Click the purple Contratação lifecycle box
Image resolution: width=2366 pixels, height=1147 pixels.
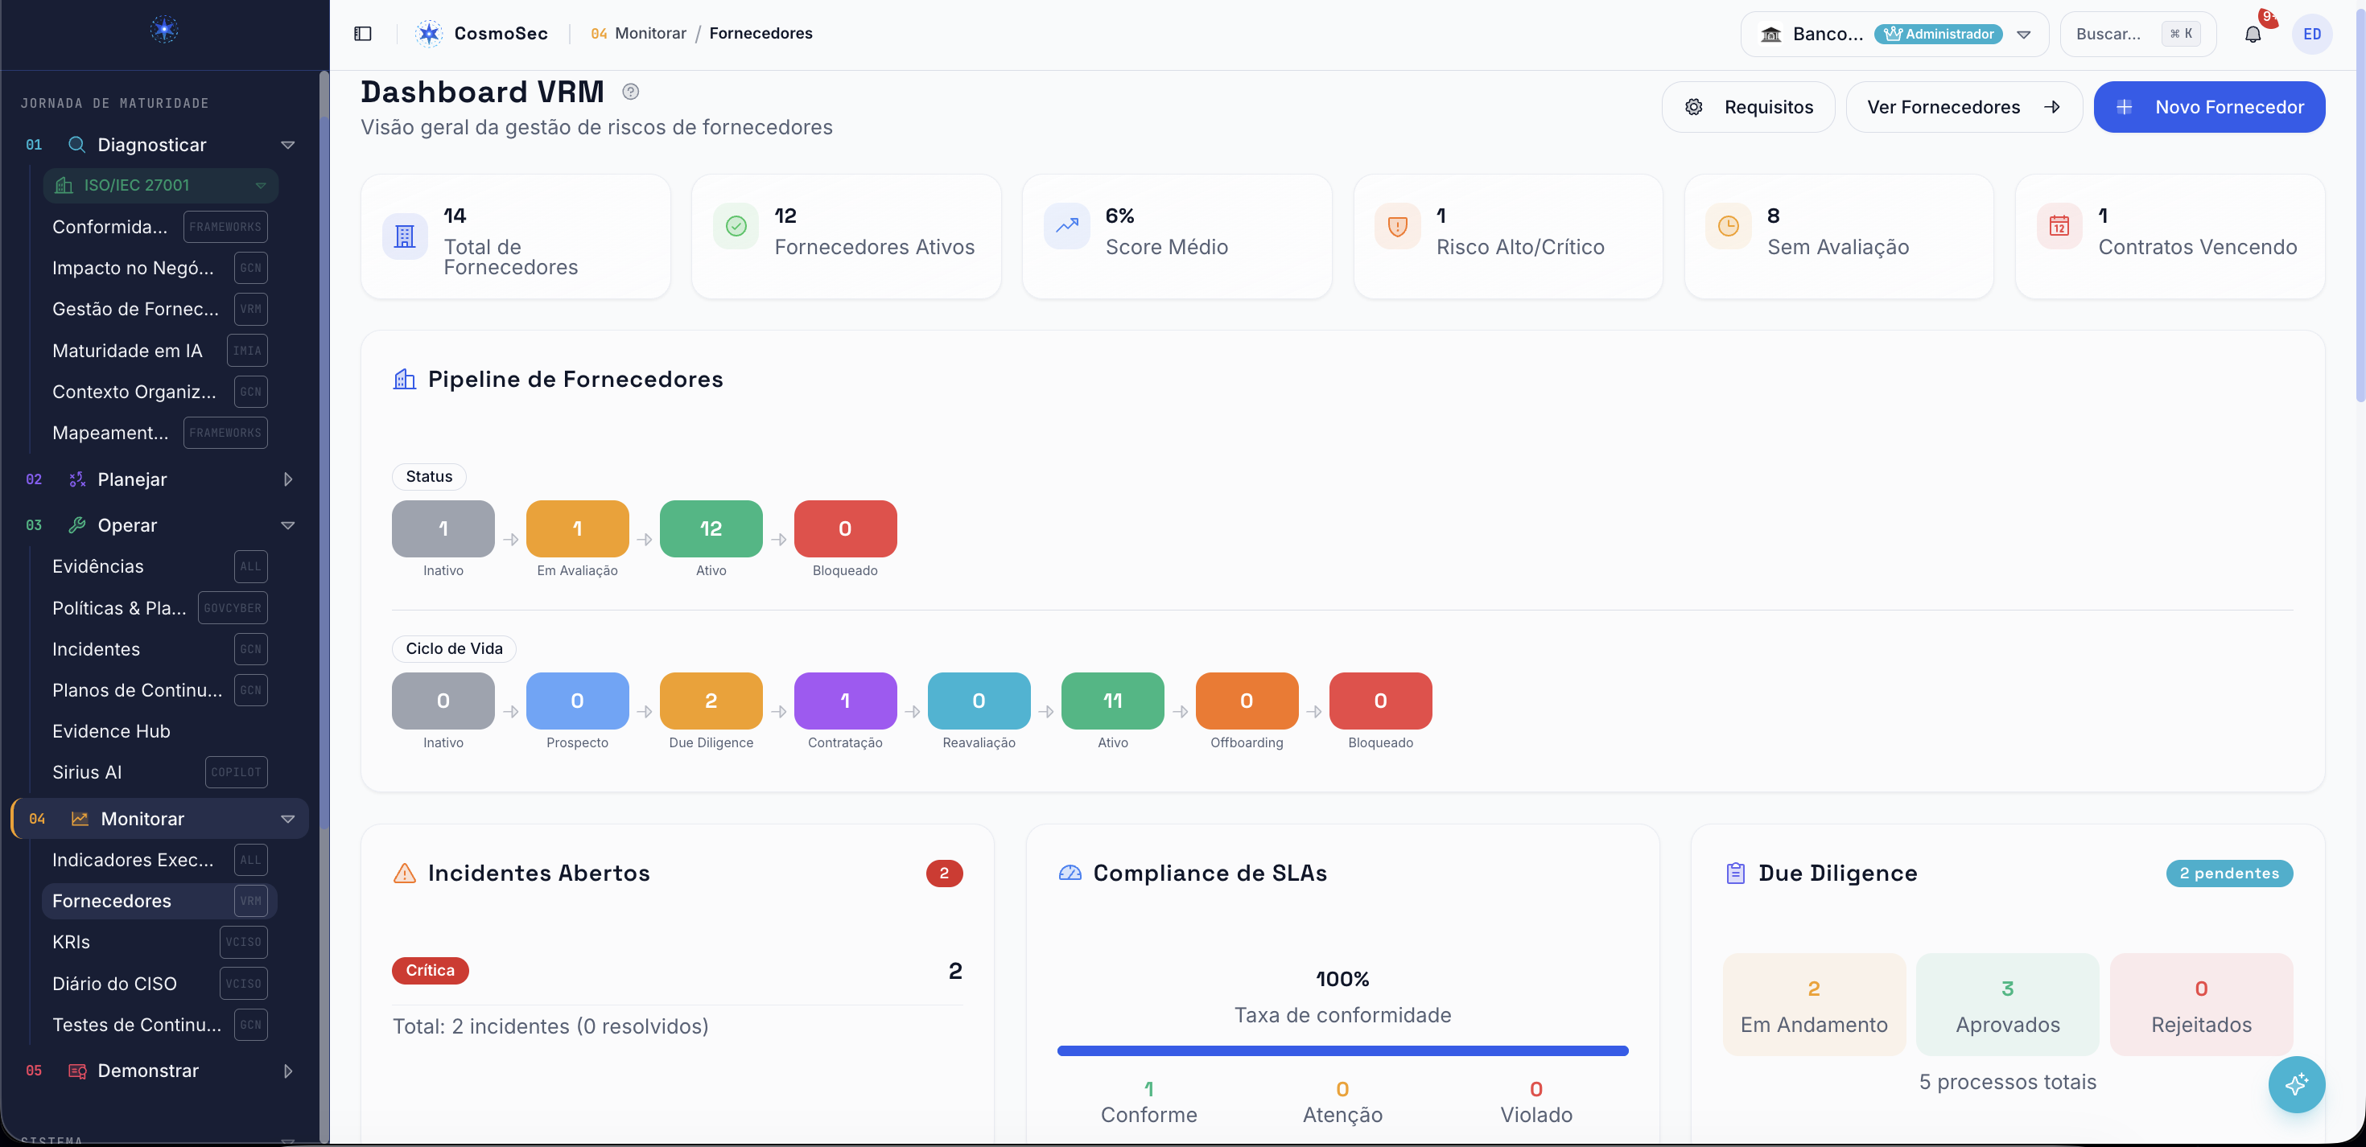coord(845,701)
